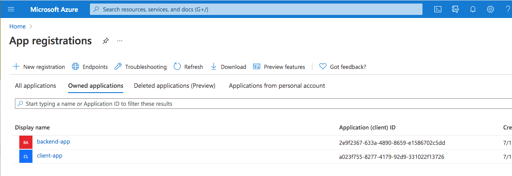This screenshot has height=176, width=512.
Task: Open portal settings gear
Action: coord(491,9)
